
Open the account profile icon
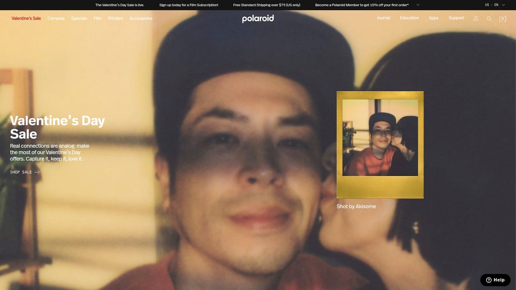476,18
